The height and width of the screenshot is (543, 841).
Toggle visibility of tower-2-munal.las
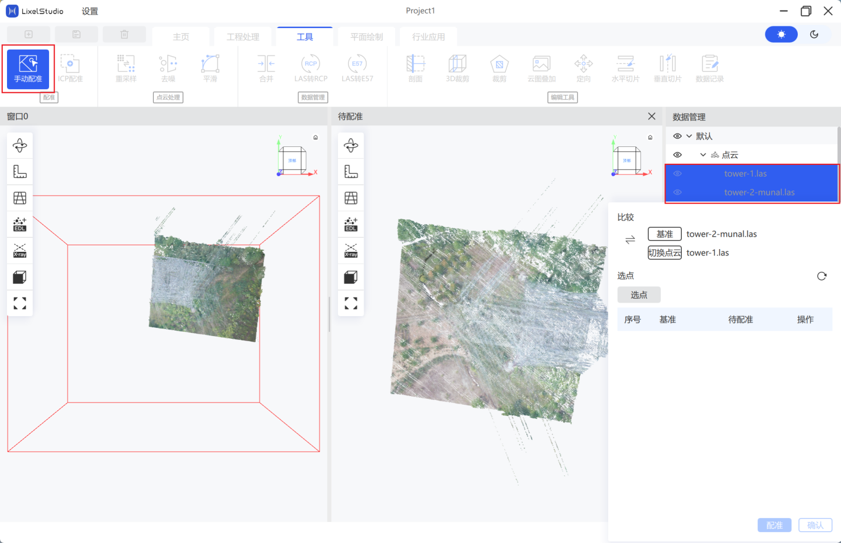tap(677, 192)
